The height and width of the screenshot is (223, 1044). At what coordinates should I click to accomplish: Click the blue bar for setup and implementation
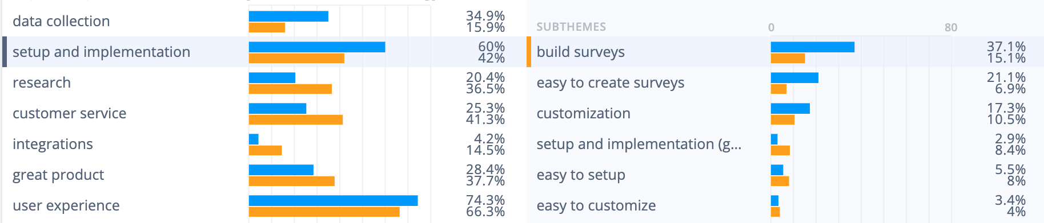click(x=317, y=47)
